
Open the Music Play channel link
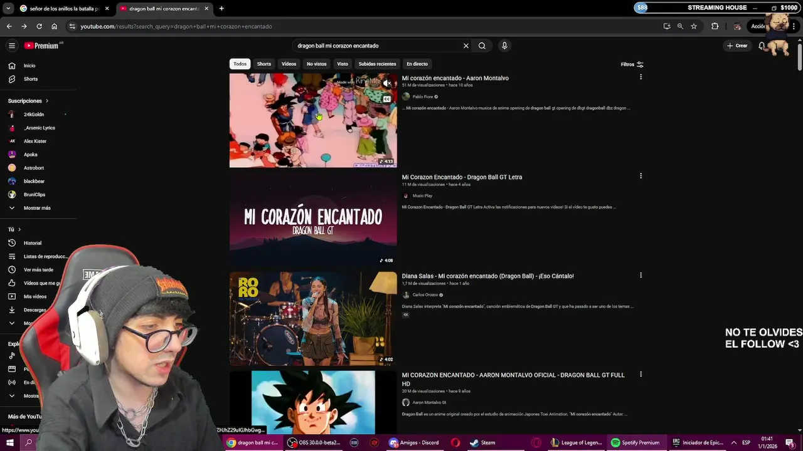[x=422, y=195]
